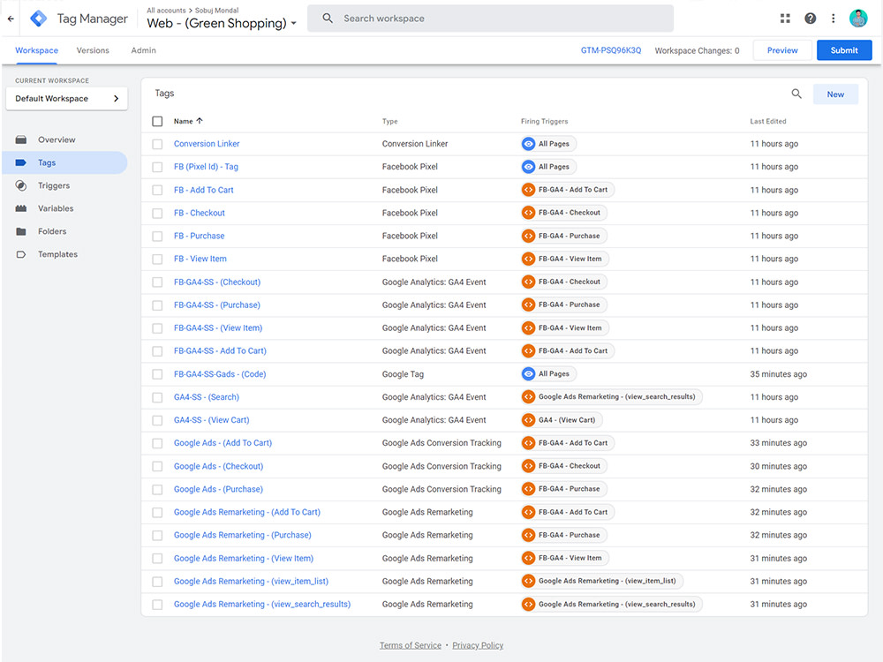Screen dimensions: 883x662
Task: Click the Google Ads Remarketing - (view_item_list) trigger chip
Action: point(601,581)
